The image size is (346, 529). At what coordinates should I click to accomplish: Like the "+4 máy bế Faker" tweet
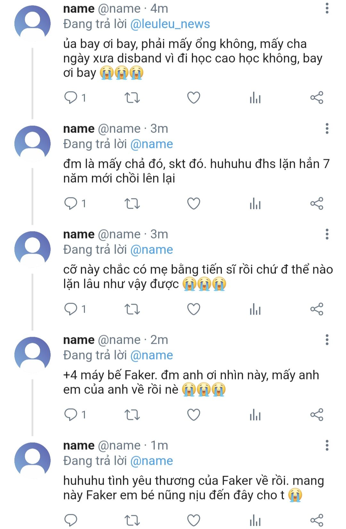(194, 415)
